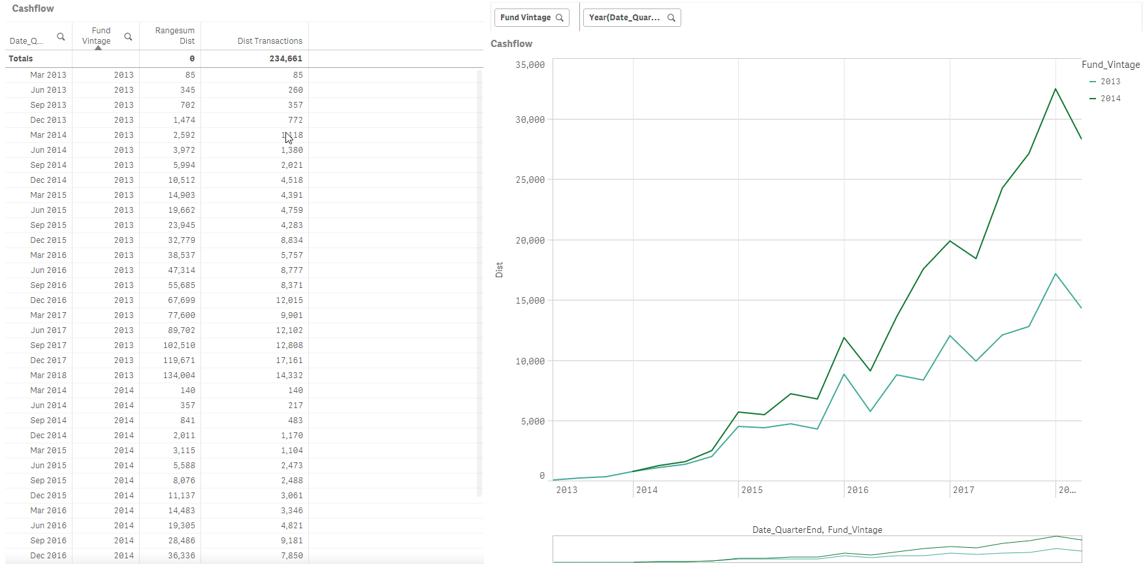Select the 2013 legend color line

click(1093, 82)
